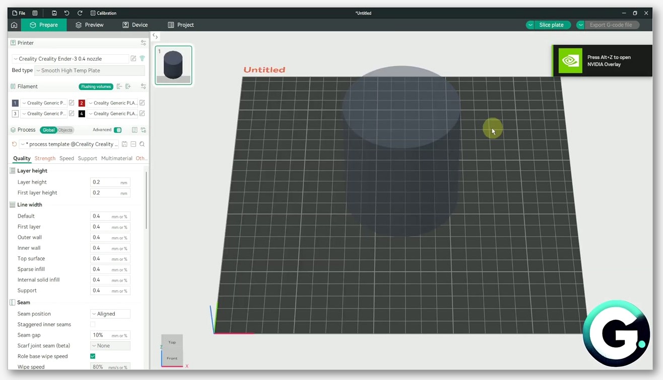Toggle the Advanced mode switch

coord(117,130)
